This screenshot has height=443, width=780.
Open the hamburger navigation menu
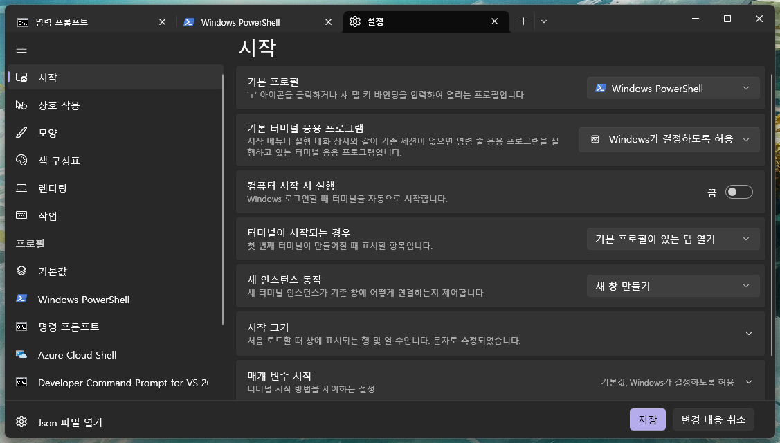point(21,48)
